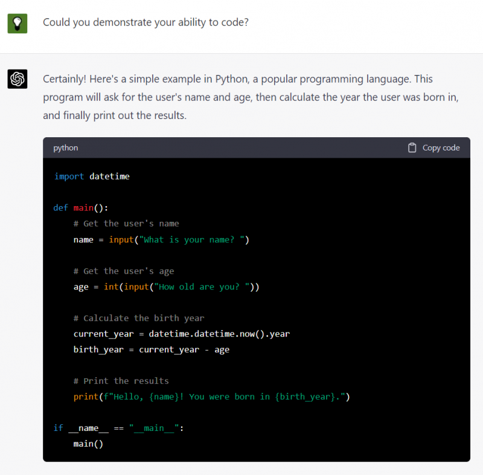The image size is (483, 475).
Task: Click the "Get the user's name" comment
Action: pos(126,224)
